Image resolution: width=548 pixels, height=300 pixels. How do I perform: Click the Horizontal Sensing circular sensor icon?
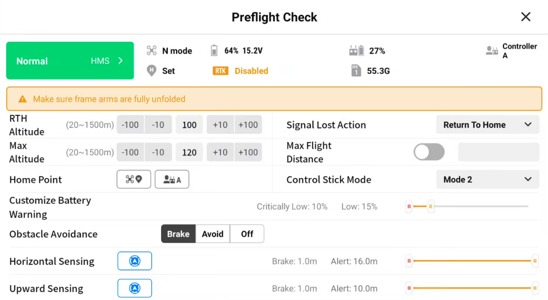134,261
